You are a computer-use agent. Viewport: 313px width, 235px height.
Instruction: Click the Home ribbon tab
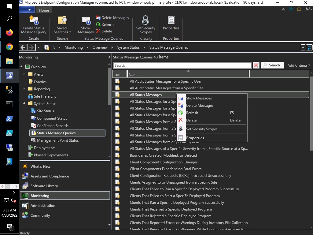[x=44, y=10]
